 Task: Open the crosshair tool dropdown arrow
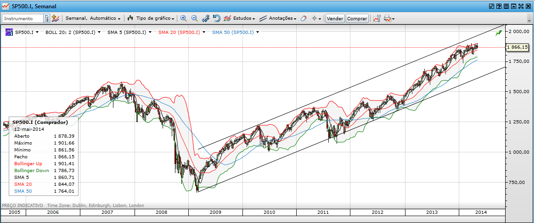coord(320,19)
